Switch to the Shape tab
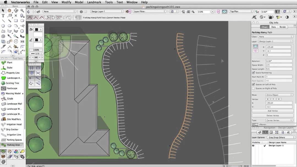 tap(265, 27)
